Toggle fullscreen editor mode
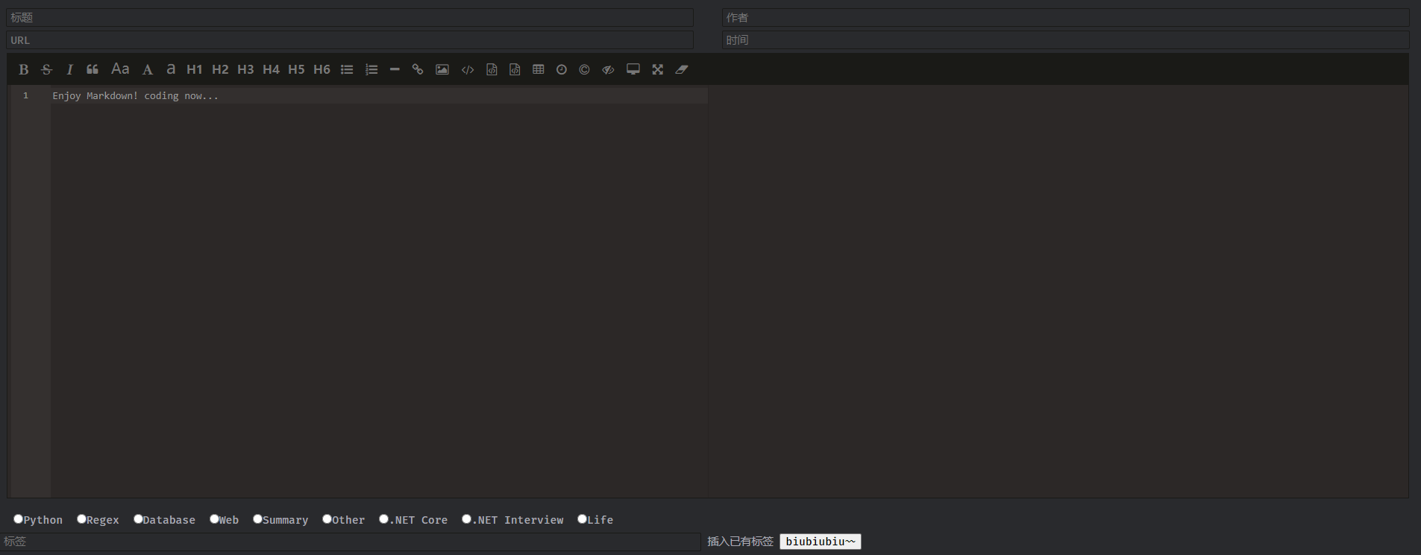Screen dimensions: 1421x555 (657, 69)
